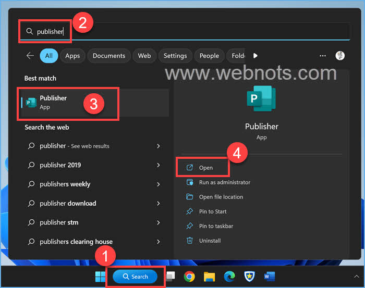Click the Search button on the taskbar
365x288 pixels.
135,277
